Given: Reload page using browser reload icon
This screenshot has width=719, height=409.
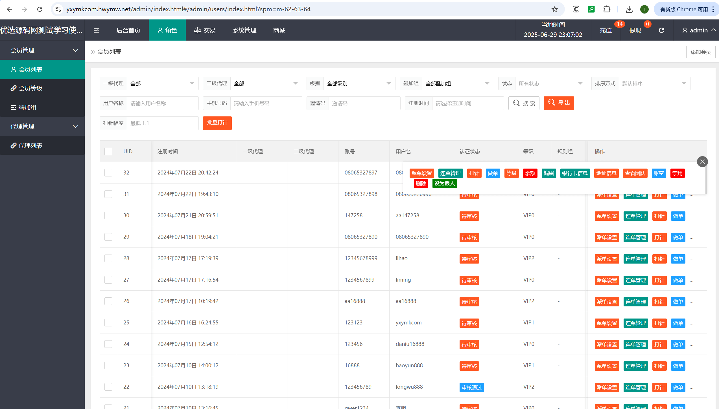Looking at the screenshot, I should tap(40, 9).
